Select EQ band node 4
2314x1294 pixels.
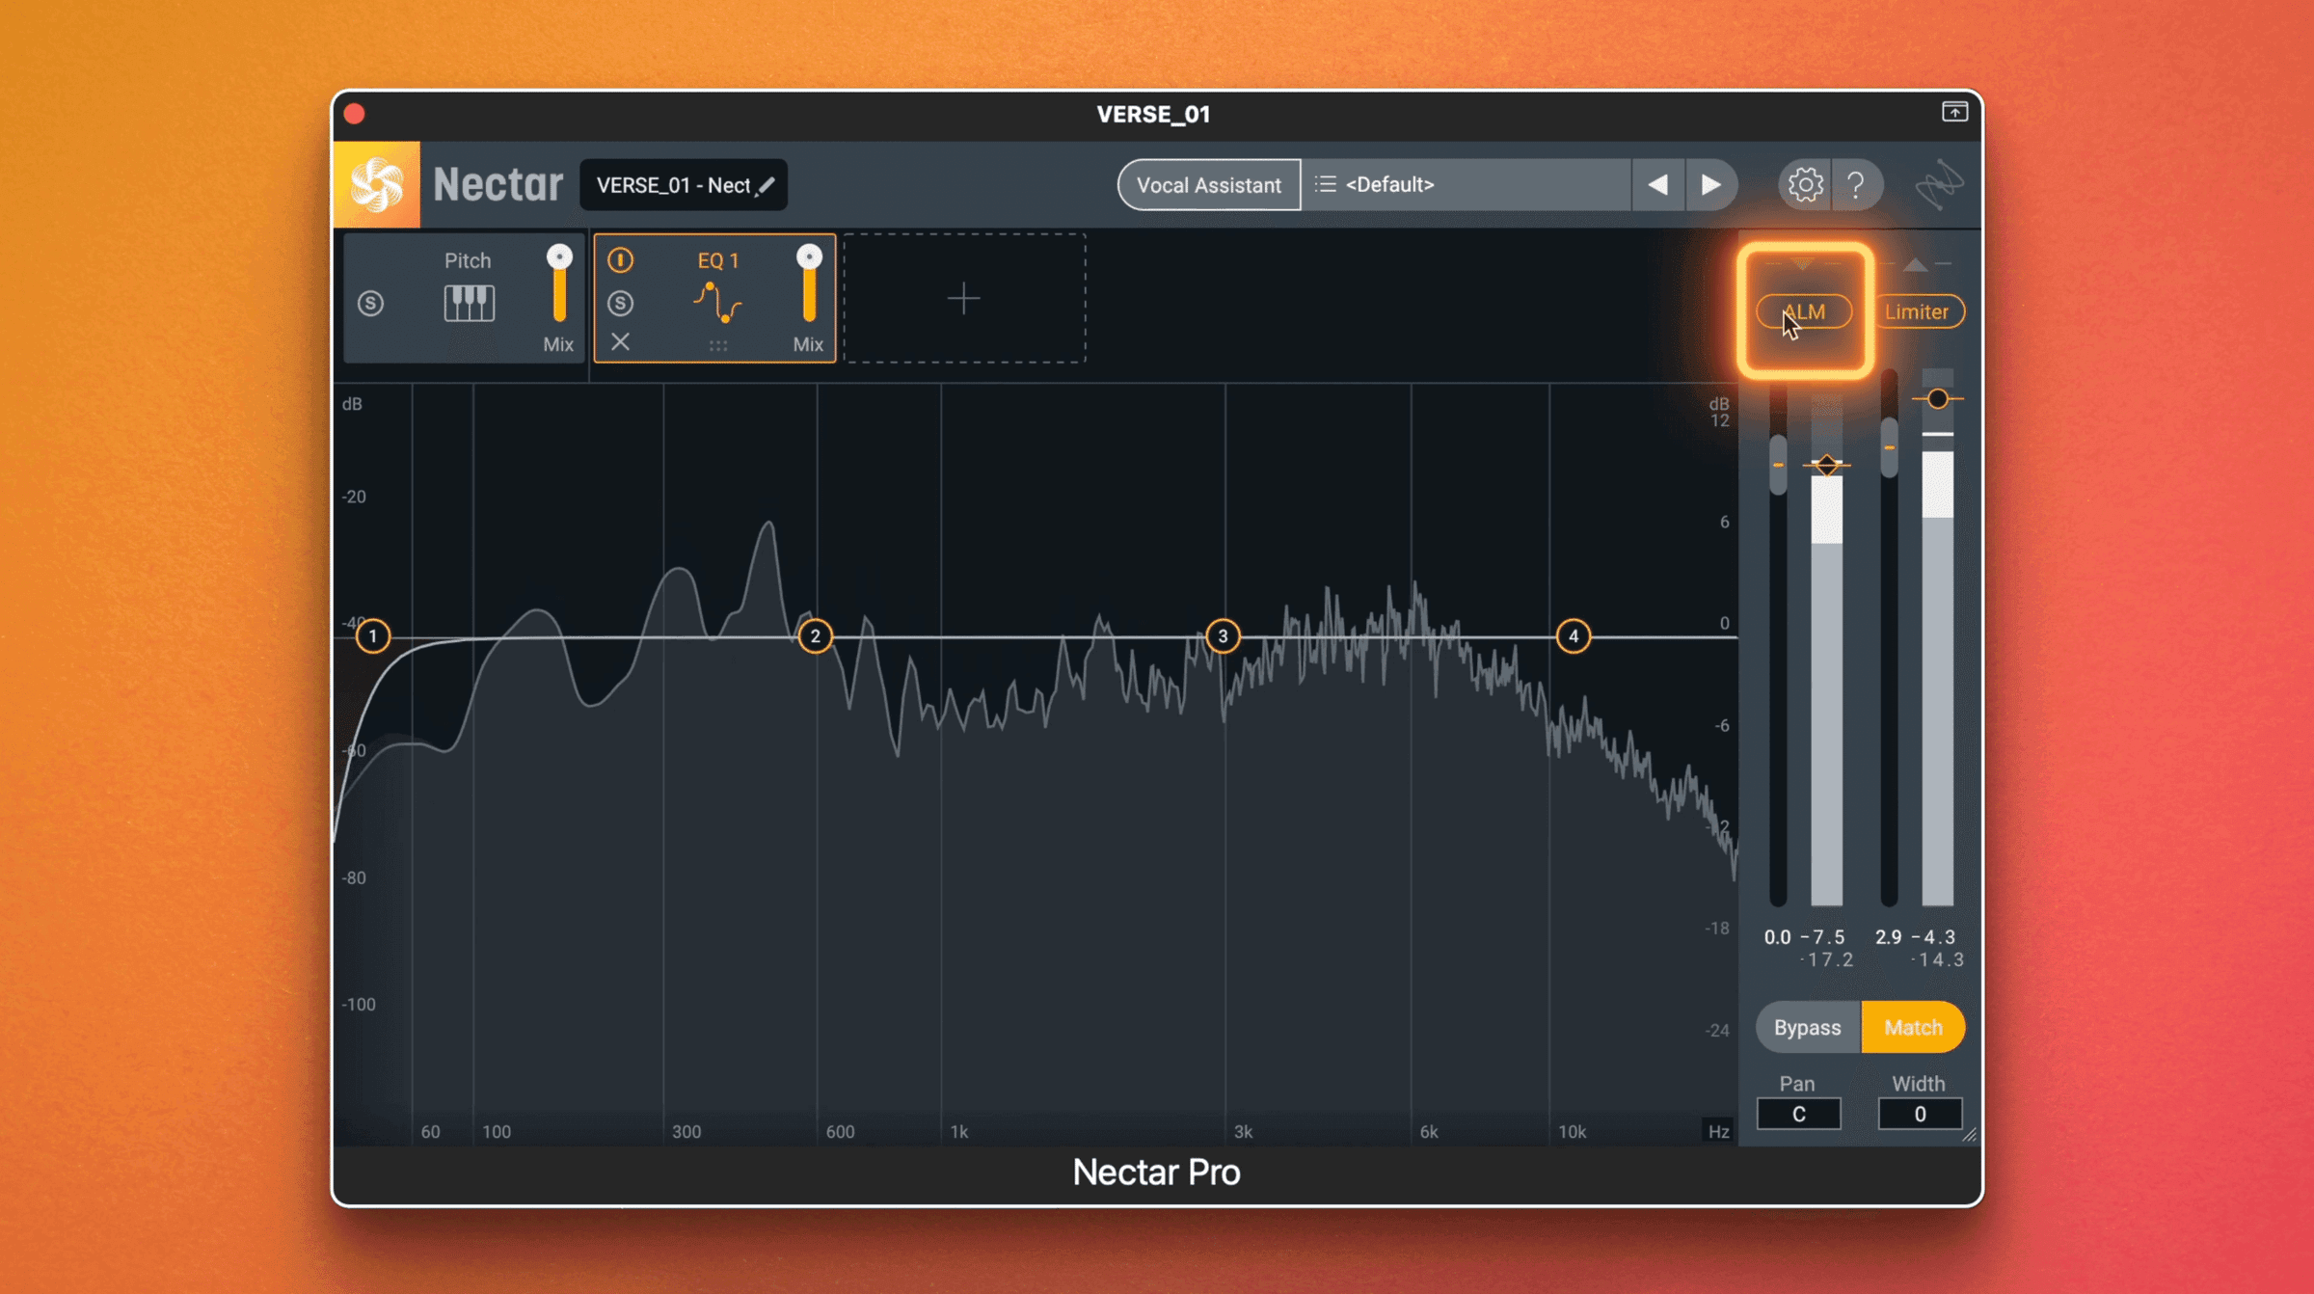[x=1574, y=636]
